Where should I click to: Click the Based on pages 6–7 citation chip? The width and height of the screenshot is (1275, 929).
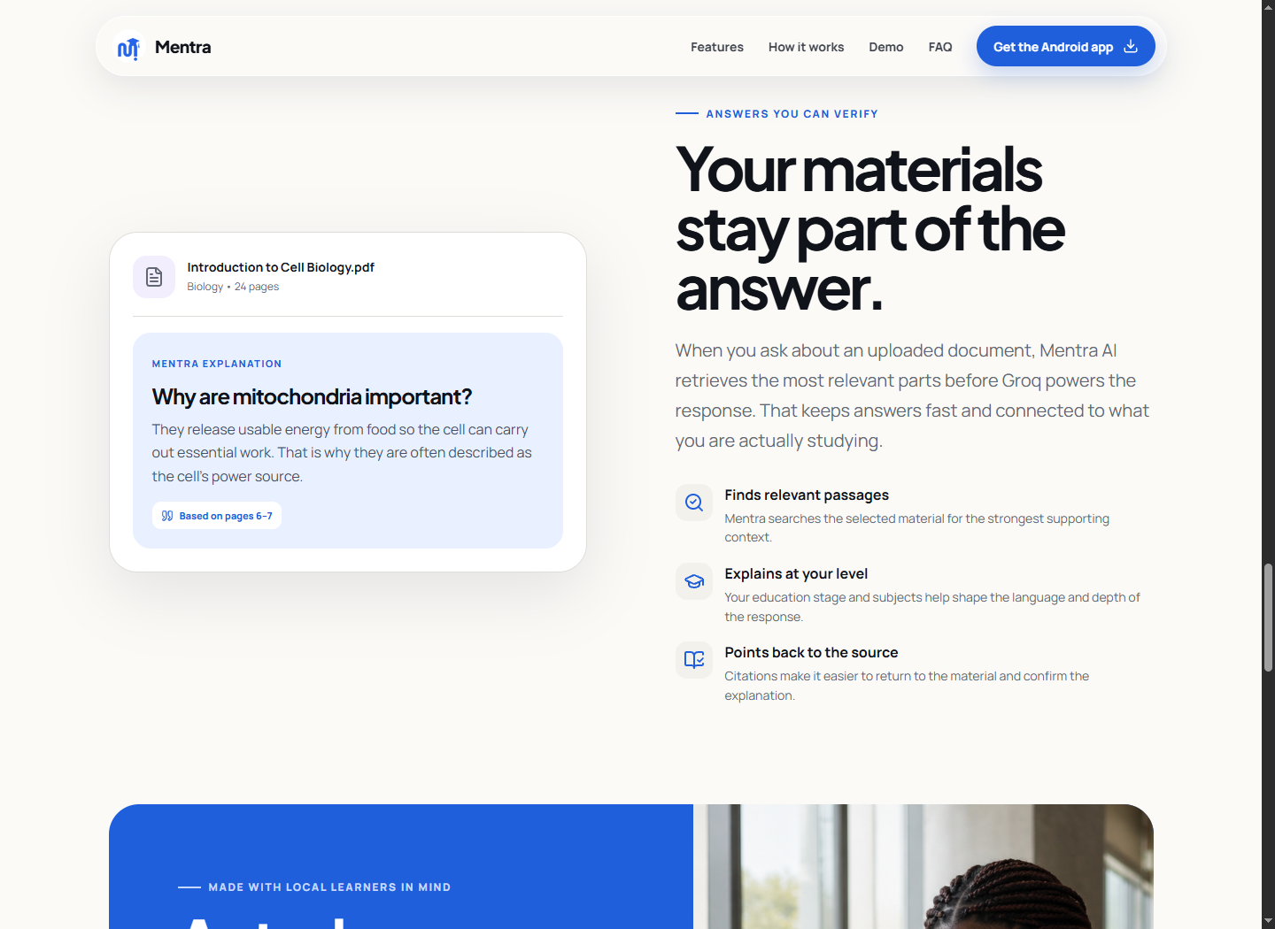[217, 516]
